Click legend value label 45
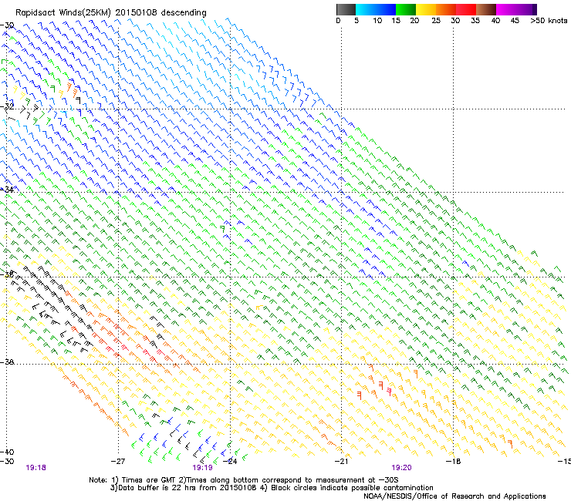Image resolution: width=571 pixels, height=501 pixels. pos(515,21)
